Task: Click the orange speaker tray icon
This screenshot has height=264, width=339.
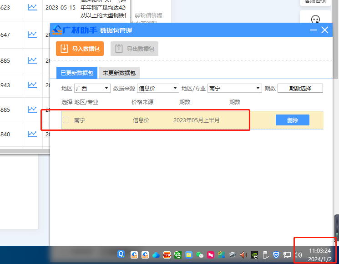Action: click(243, 255)
